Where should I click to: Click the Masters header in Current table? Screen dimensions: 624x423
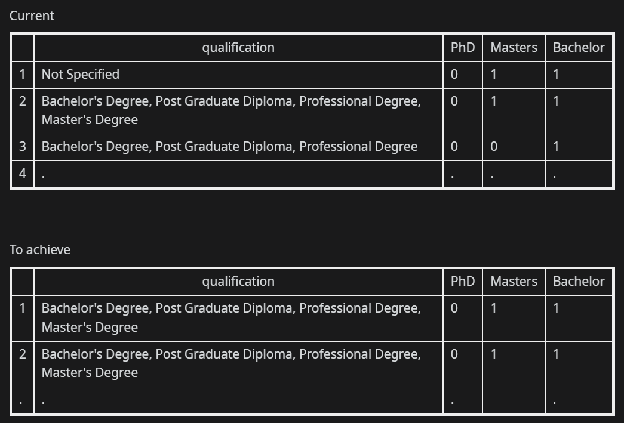point(514,48)
